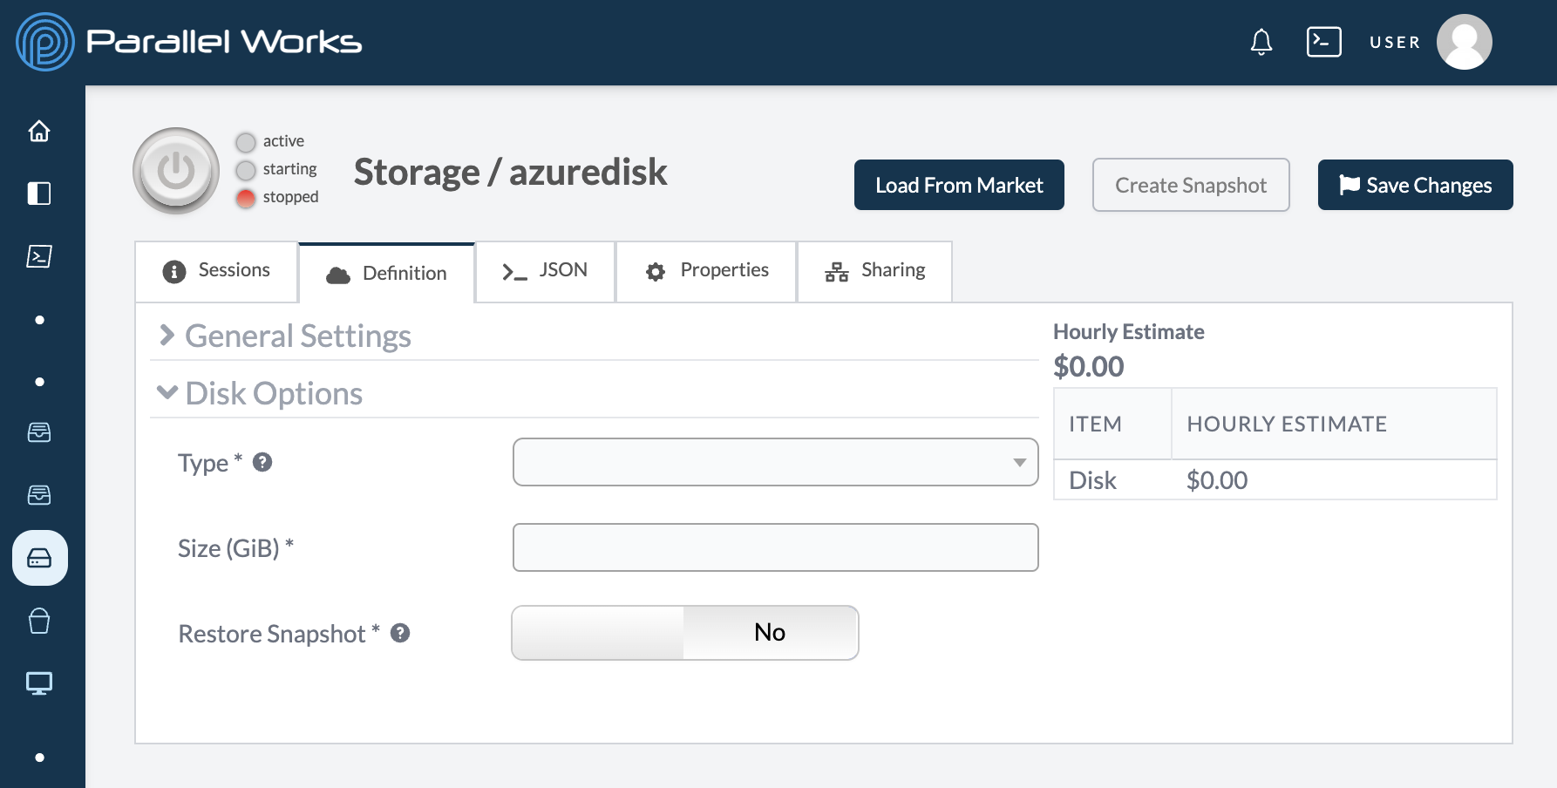This screenshot has width=1557, height=788.
Task: Select the first inbox-tray sidebar icon
Action: (39, 432)
